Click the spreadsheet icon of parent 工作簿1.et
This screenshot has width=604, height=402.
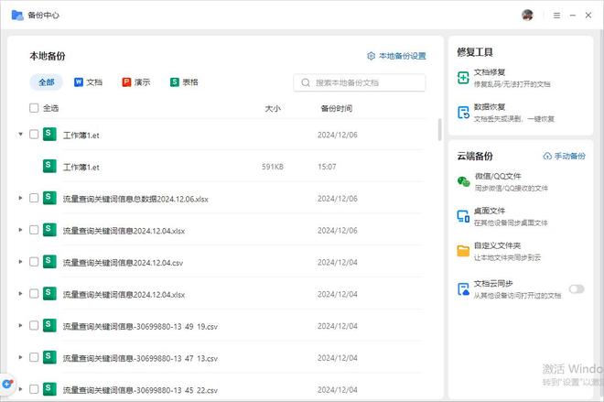[x=49, y=134]
